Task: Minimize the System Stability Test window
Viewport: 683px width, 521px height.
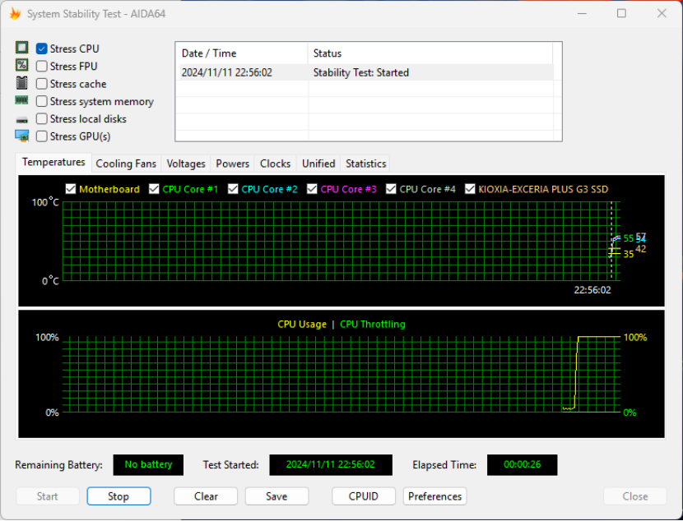Action: tap(582, 13)
